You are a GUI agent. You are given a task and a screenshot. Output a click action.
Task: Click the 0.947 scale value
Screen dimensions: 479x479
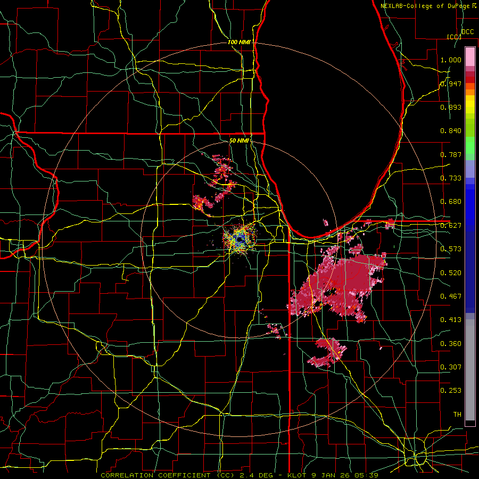(451, 84)
